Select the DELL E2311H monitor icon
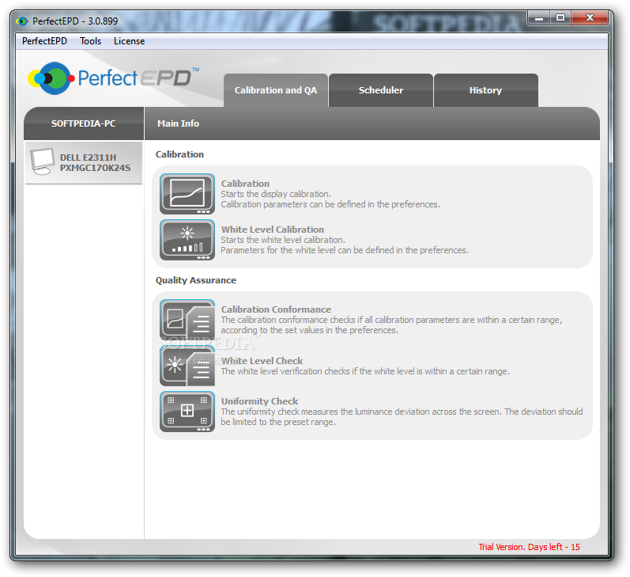The height and width of the screenshot is (577, 630). [x=42, y=161]
